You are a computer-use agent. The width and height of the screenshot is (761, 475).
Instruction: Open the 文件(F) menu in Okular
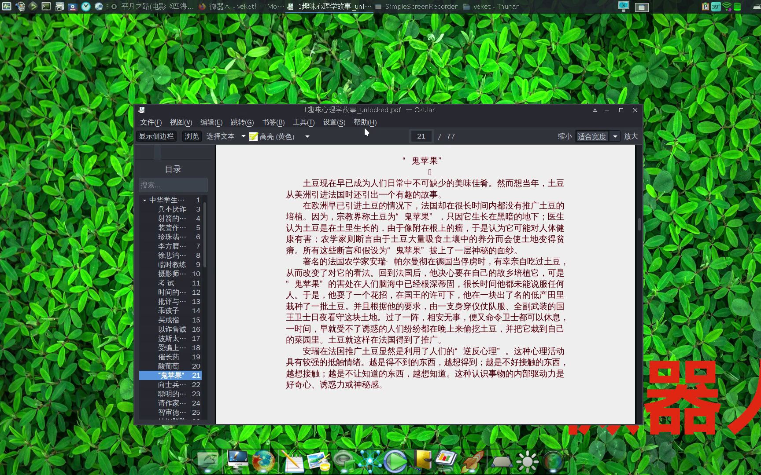151,122
